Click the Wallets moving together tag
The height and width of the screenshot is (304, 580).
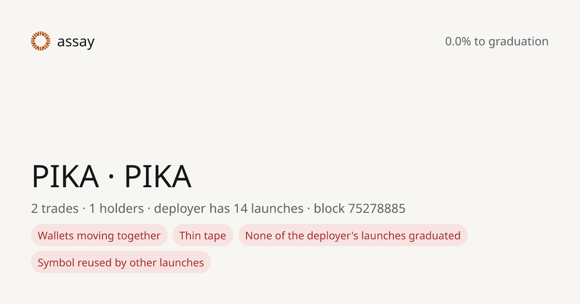coord(99,235)
